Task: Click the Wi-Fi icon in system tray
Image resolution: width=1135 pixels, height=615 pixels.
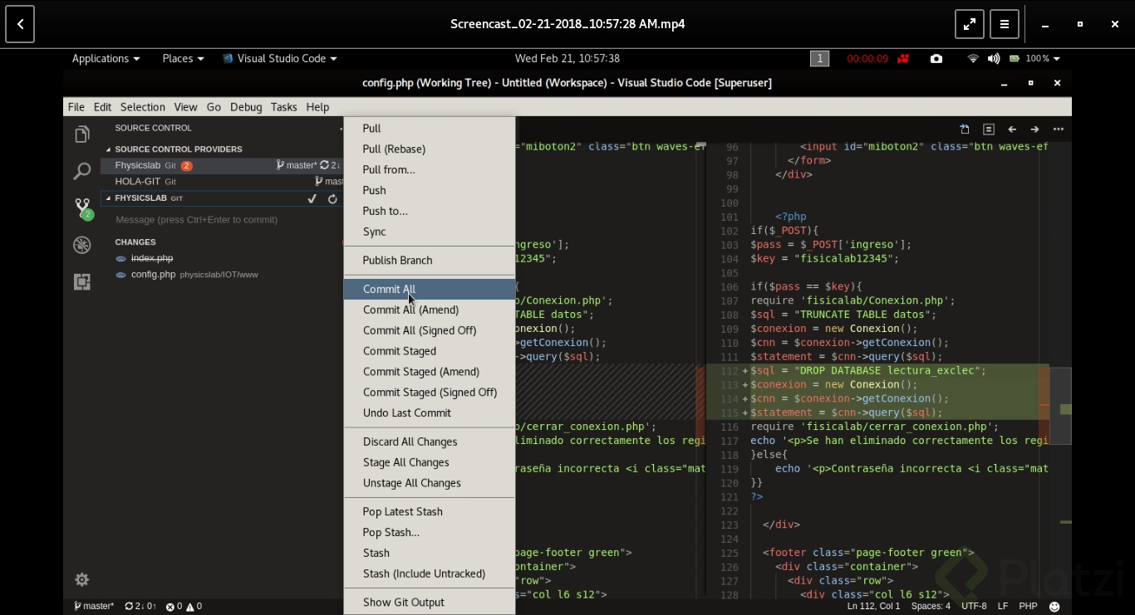Action: click(973, 59)
